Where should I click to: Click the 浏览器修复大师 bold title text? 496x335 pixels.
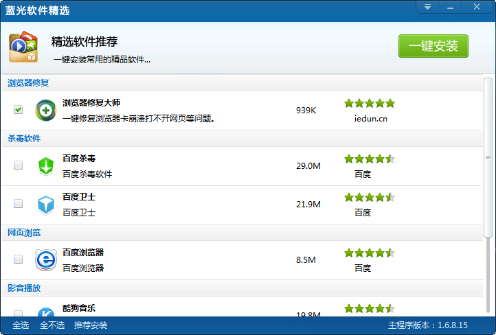coord(91,103)
